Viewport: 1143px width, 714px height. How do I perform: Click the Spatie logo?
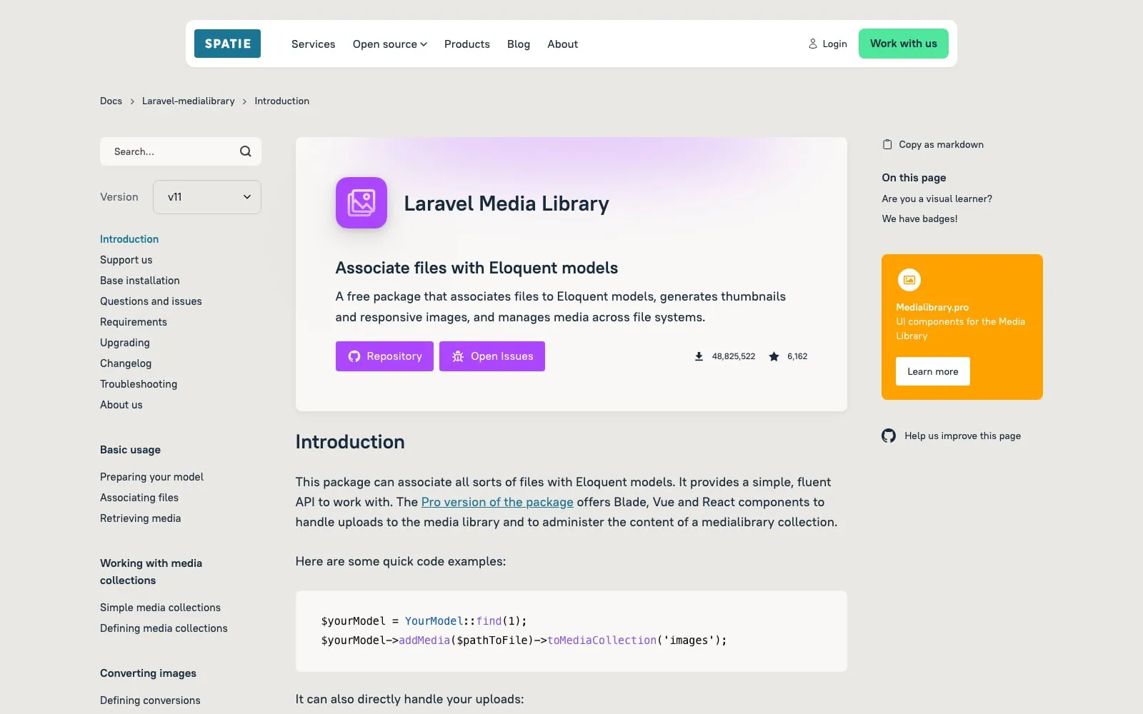tap(227, 44)
